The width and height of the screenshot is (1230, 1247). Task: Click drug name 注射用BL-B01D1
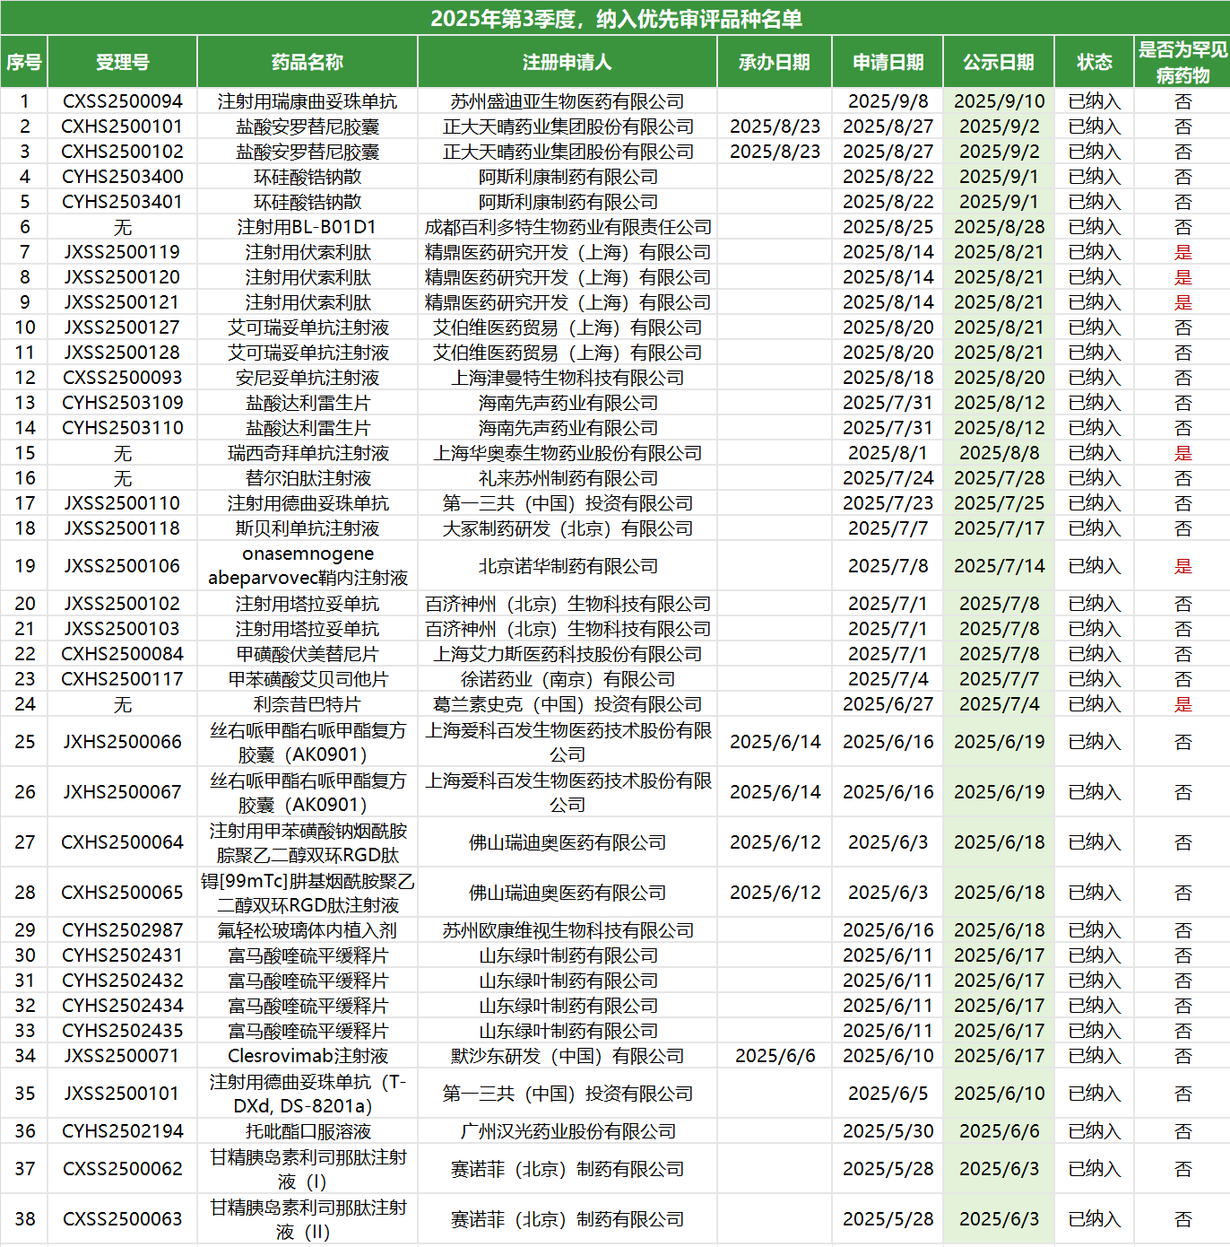click(x=307, y=227)
